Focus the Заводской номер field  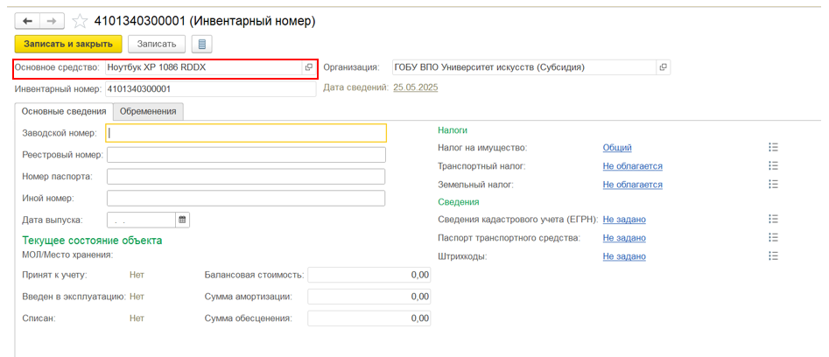(x=246, y=133)
